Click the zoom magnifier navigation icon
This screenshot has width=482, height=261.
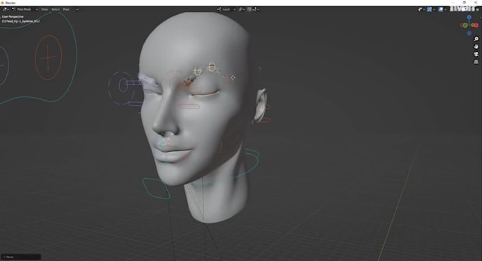[x=476, y=39]
